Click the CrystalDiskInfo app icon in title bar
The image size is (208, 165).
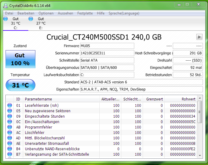tap(6, 6)
